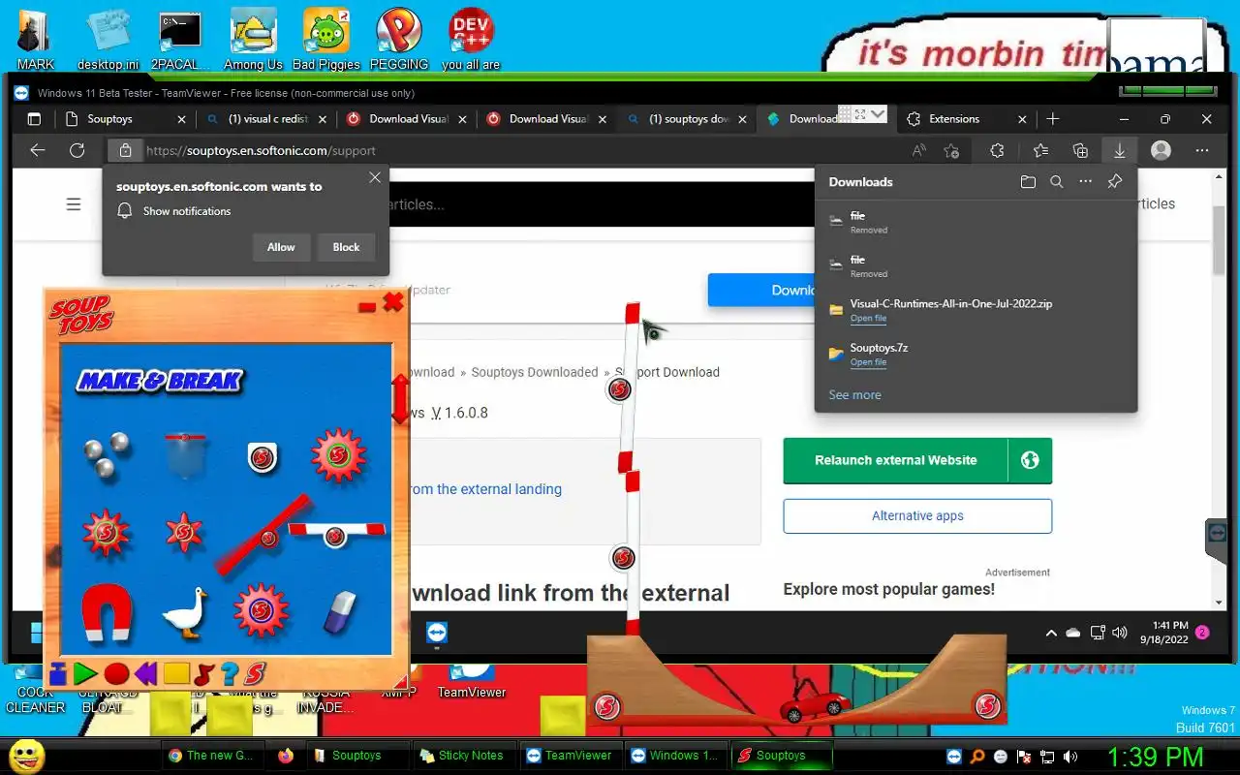The image size is (1240, 775).
Task: Pick the red horseshoe magnet toy
Action: [x=106, y=612]
